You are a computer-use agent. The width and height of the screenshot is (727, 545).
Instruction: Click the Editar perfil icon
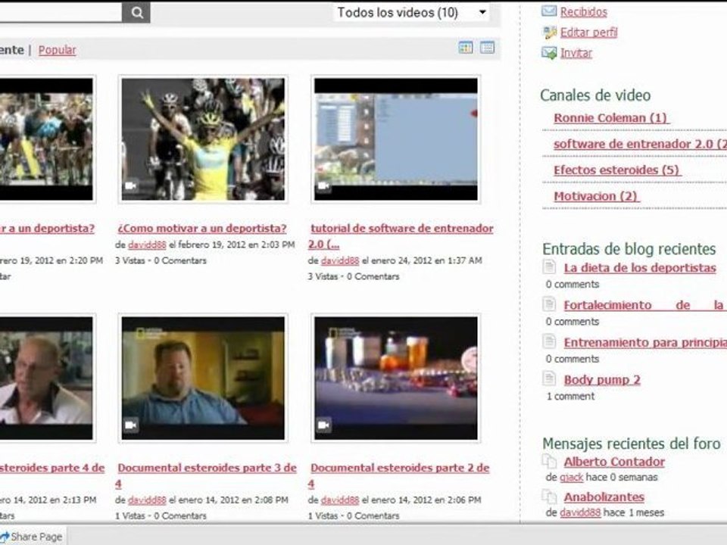point(549,32)
